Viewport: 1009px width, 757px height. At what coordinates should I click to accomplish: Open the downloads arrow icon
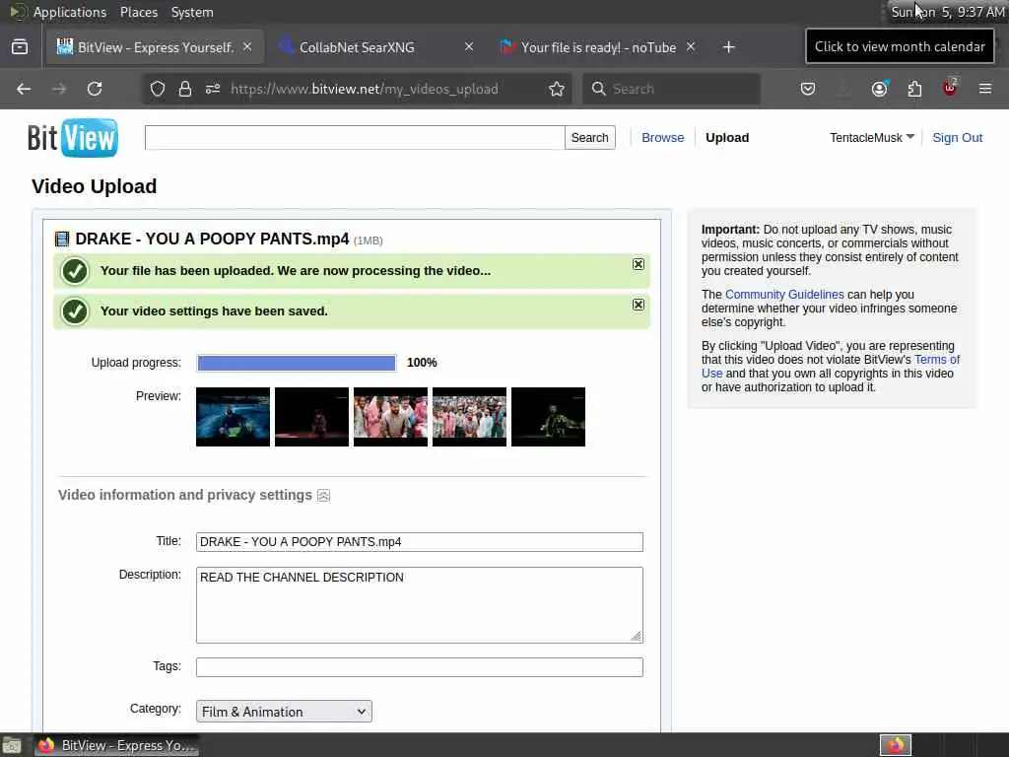[x=843, y=89]
